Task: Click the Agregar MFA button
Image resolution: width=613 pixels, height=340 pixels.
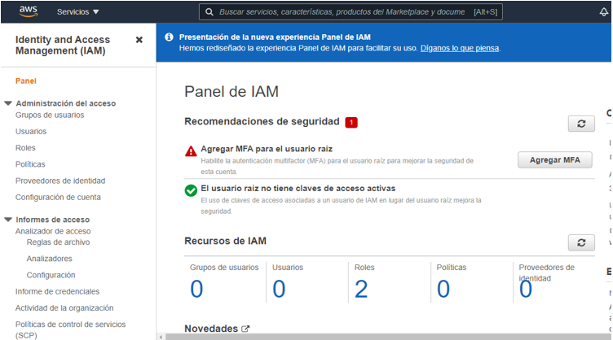Action: 555,160
